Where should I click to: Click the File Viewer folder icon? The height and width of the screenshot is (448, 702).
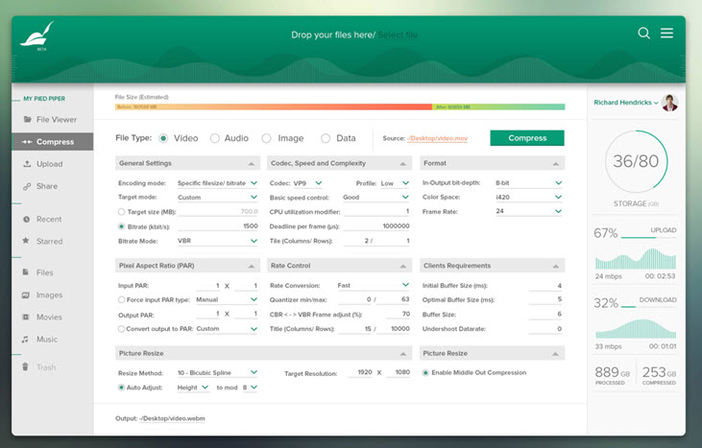tap(27, 120)
